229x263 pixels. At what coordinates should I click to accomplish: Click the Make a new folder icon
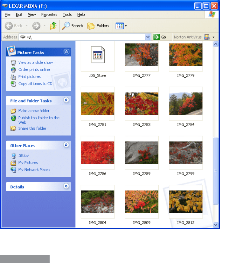(x=13, y=111)
